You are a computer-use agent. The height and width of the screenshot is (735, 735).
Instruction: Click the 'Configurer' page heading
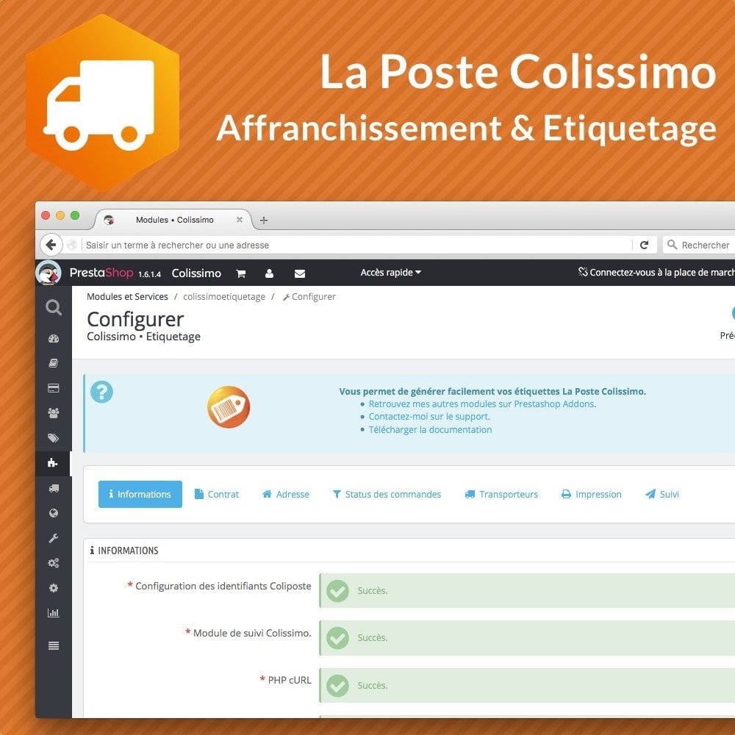click(135, 320)
